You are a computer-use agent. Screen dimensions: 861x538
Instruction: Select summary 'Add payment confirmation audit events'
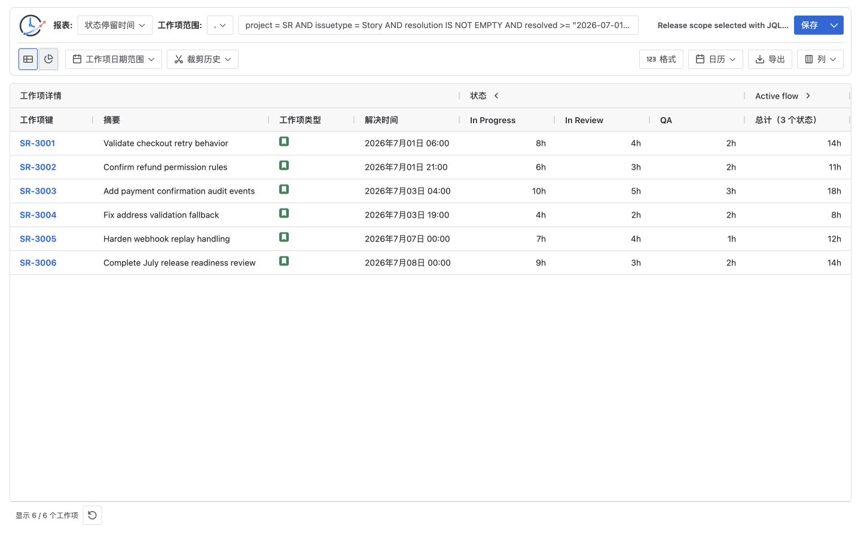pos(179,191)
